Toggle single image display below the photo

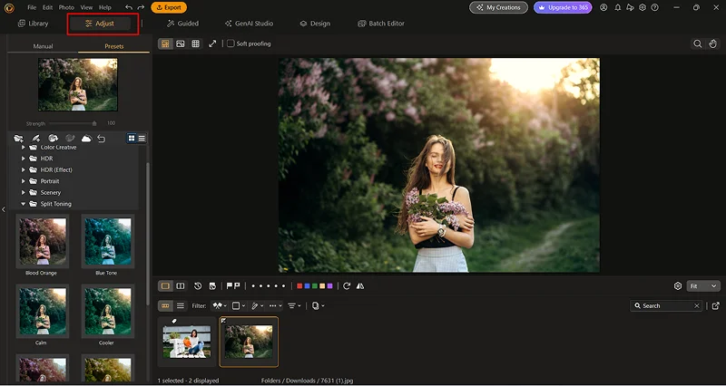pyautogui.click(x=165, y=286)
